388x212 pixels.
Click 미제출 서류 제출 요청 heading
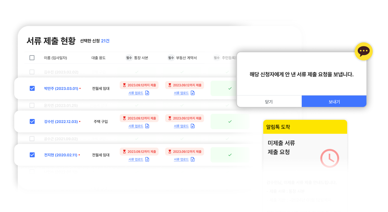pos(281,147)
